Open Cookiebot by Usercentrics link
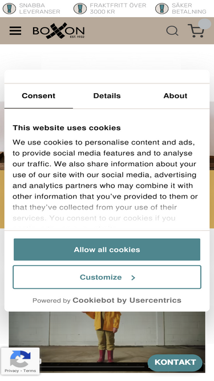The height and width of the screenshot is (381, 214). (127, 300)
